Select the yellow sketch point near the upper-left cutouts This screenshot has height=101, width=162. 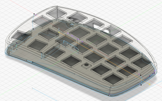pyautogui.click(x=59, y=32)
